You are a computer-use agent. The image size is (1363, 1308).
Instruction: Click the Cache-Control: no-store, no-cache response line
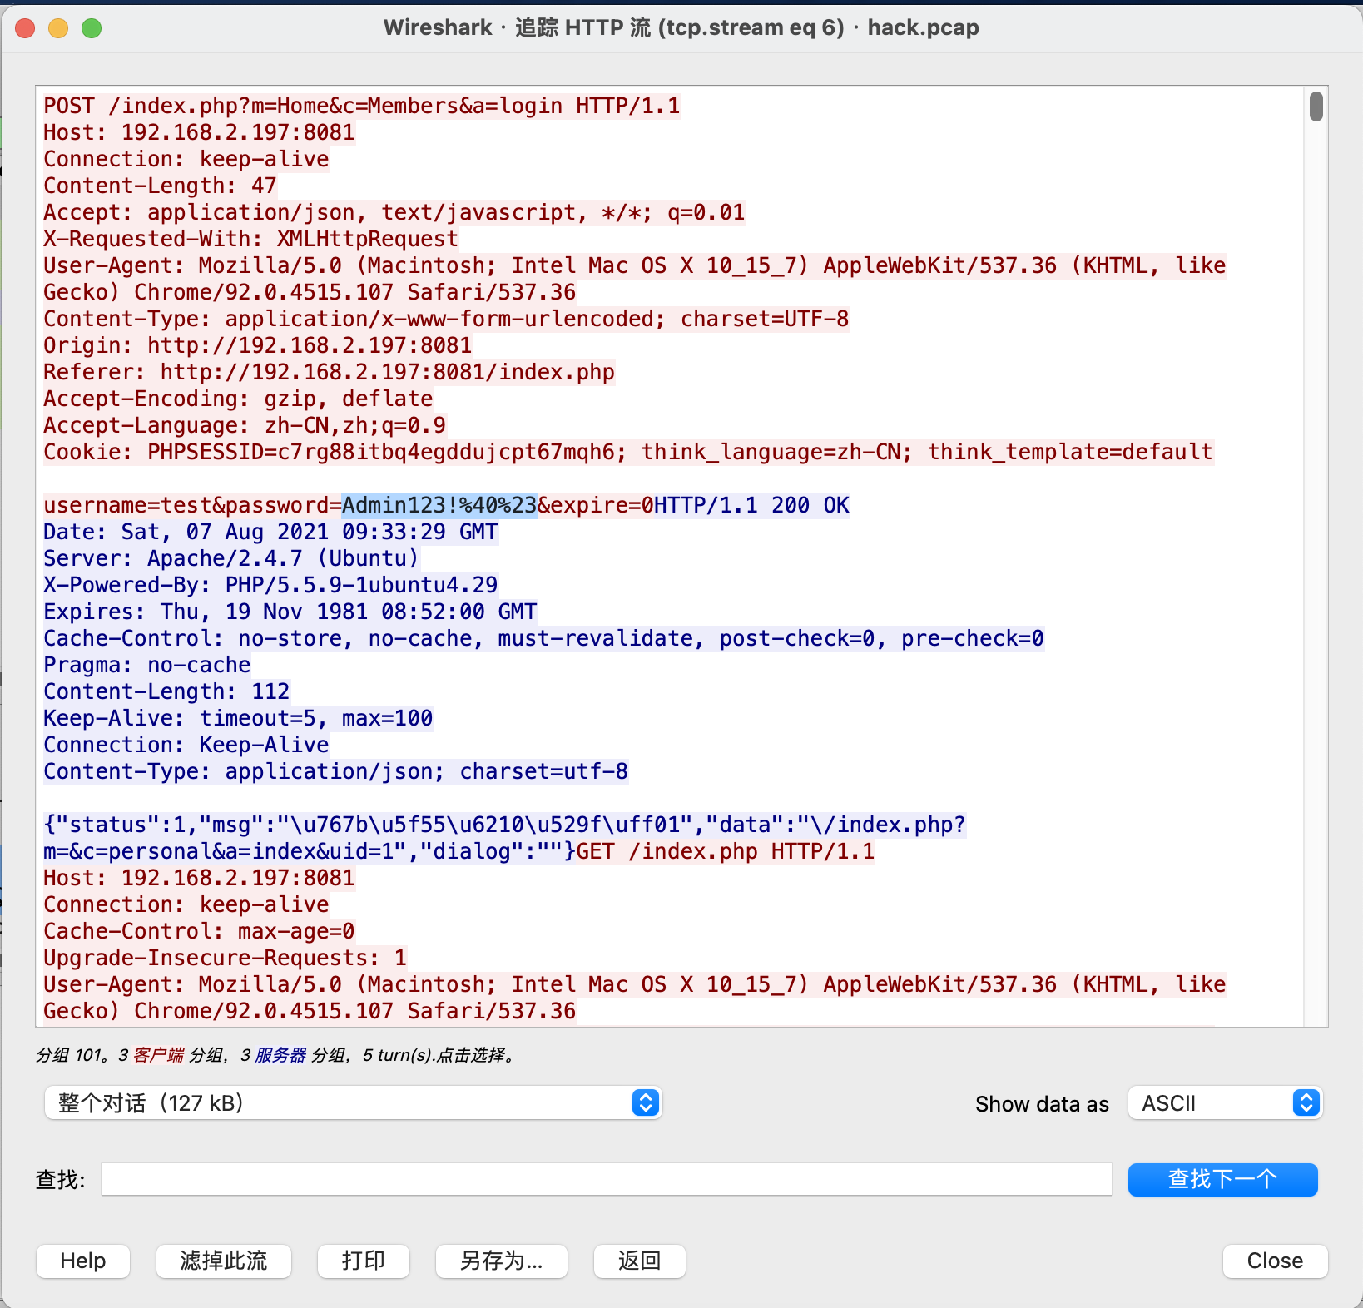[x=543, y=638]
